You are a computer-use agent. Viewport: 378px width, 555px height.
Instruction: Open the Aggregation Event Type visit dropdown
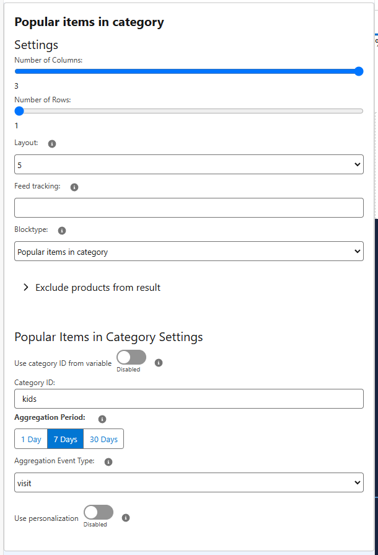pos(189,482)
